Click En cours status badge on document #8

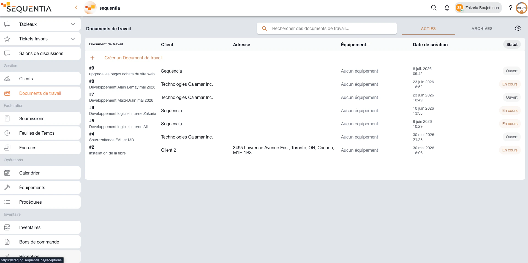510,84
